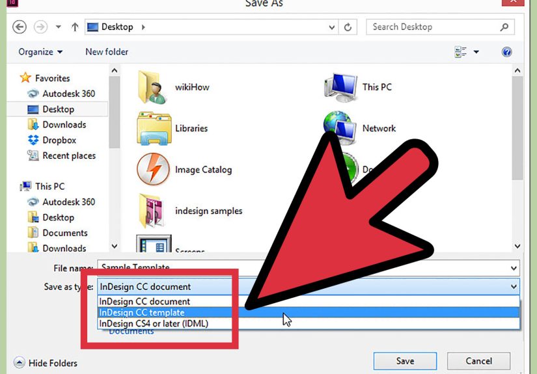Change the view layout icon

tap(460, 52)
